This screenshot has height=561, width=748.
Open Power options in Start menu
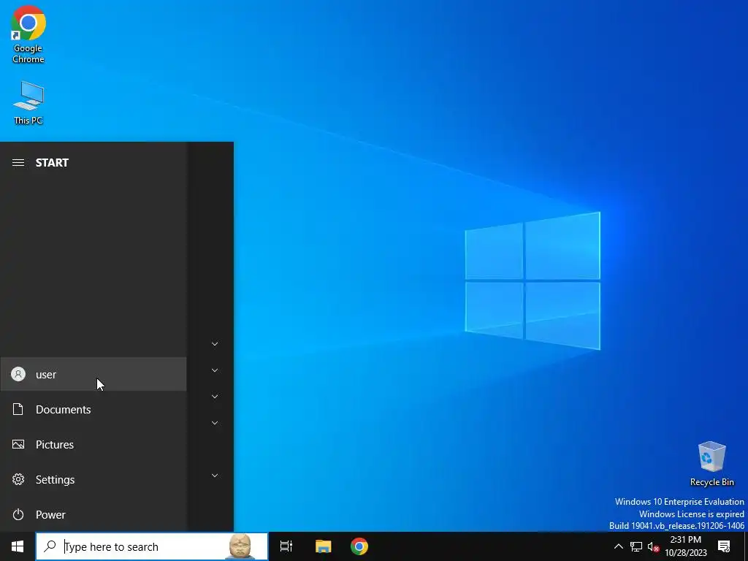pos(93,514)
